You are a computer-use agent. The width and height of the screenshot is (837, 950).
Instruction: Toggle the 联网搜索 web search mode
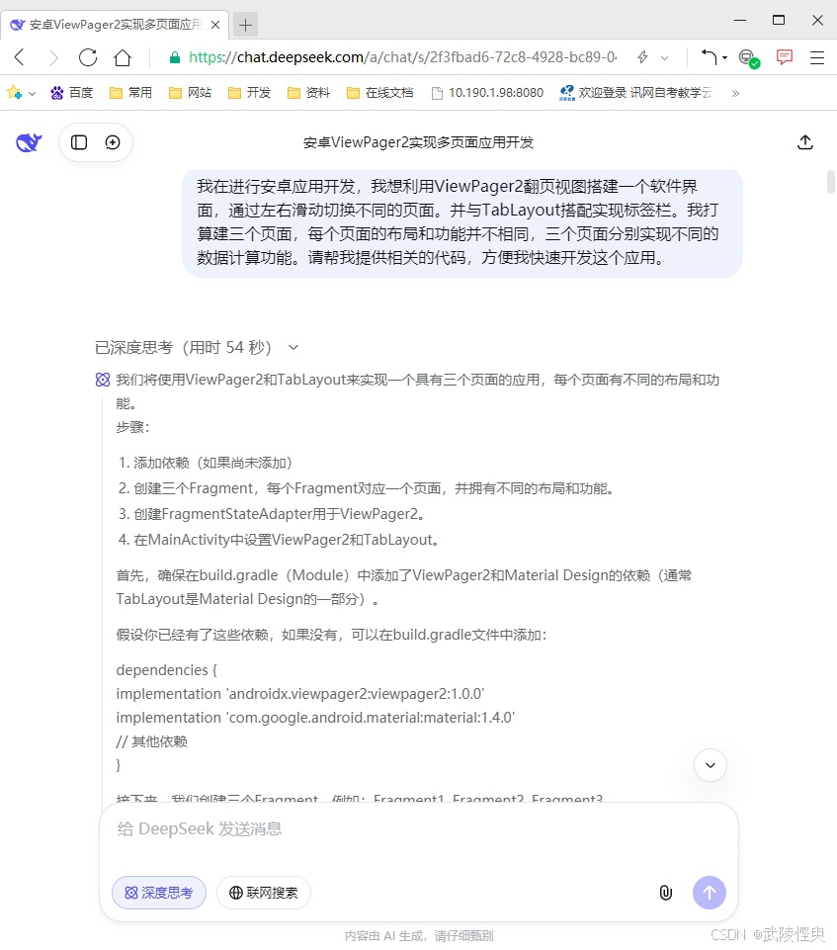point(264,893)
